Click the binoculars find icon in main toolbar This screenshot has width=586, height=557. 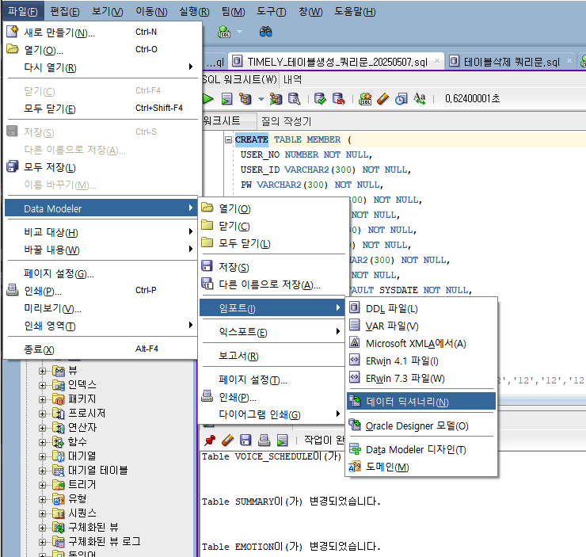(266, 32)
